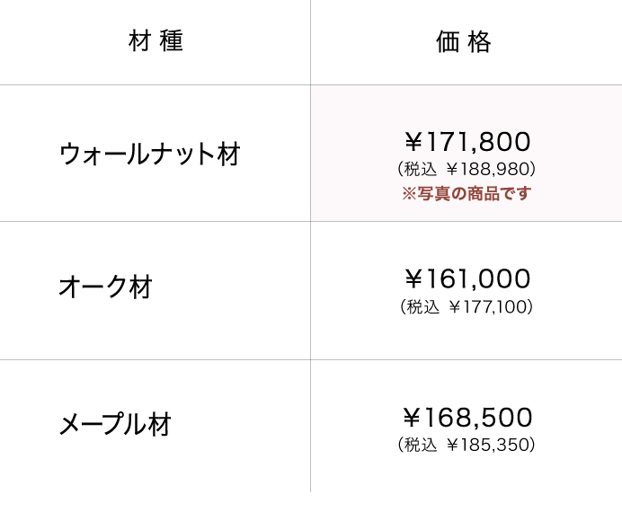This screenshot has height=512, width=622.
Task: Click the ※ mark in the red note
Action: (x=408, y=193)
